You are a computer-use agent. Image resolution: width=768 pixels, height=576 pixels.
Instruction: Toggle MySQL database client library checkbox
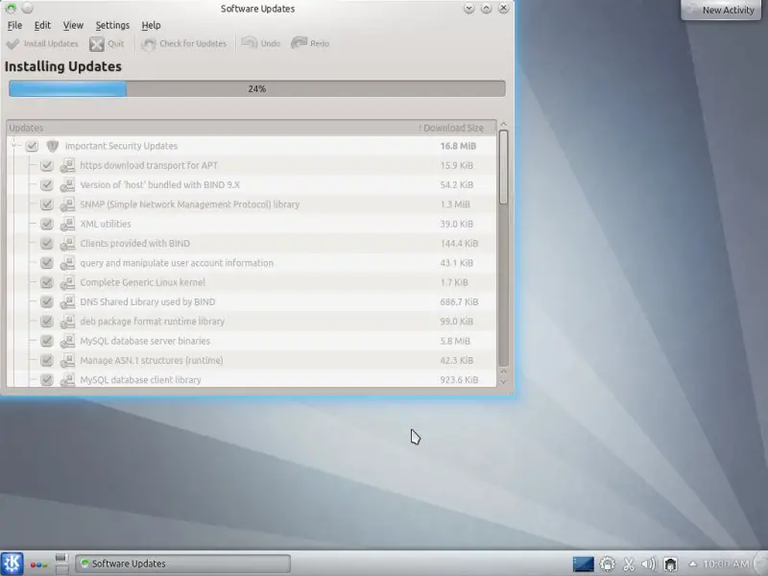(46, 380)
